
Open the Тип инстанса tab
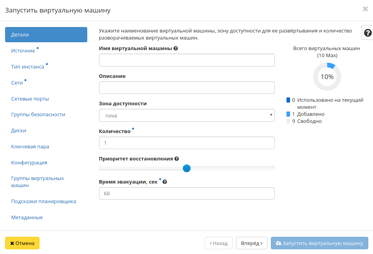pyautogui.click(x=28, y=67)
